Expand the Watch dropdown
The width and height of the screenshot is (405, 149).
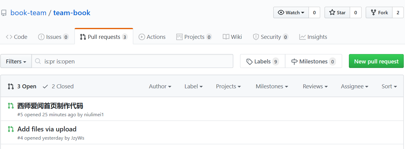291,12
